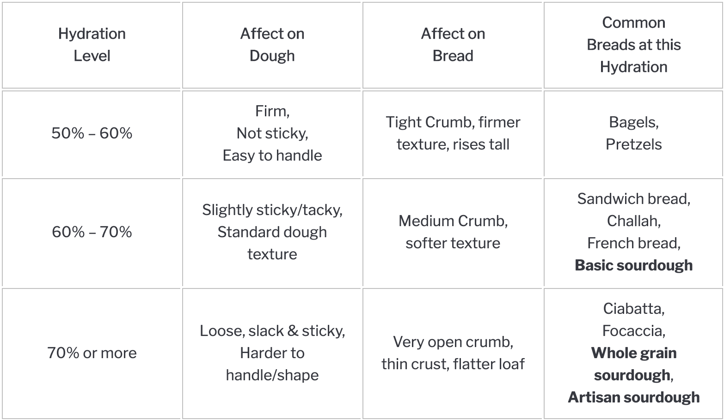Select the Loose, slack & sticky cell
Screen dimensions: 724x420
(272, 353)
